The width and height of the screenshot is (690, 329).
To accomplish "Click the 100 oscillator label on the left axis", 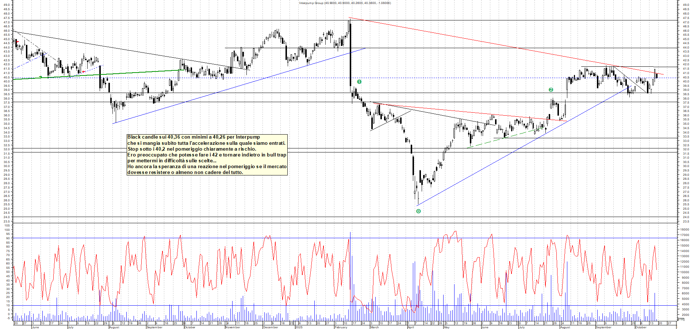I will (7, 226).
